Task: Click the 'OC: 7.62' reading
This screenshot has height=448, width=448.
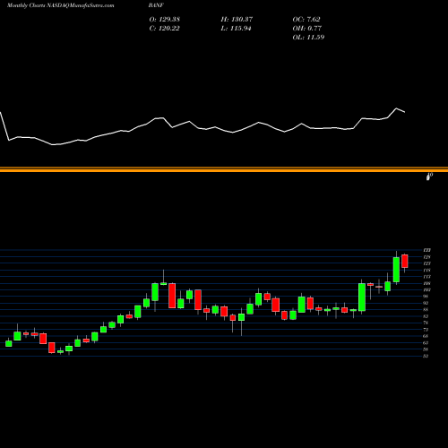Action: point(306,20)
